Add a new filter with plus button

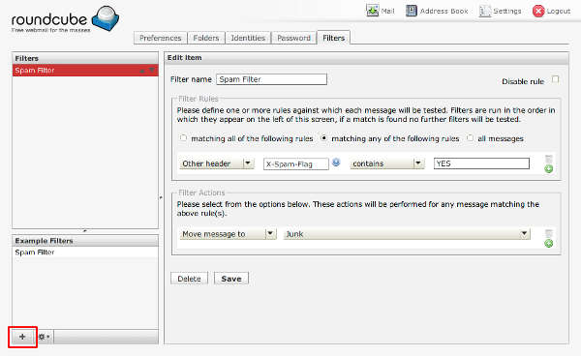click(22, 337)
